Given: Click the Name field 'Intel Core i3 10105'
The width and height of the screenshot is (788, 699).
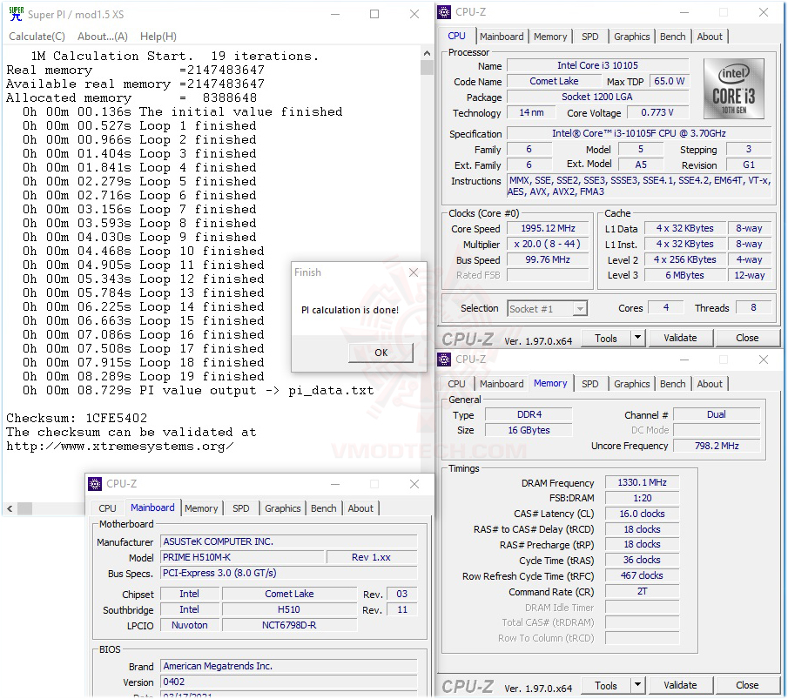Looking at the screenshot, I should 597,65.
